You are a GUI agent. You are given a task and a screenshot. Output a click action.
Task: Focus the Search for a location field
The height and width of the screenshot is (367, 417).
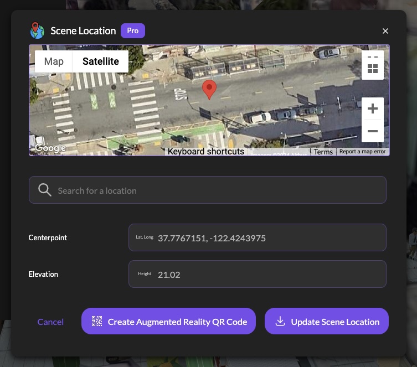[216, 190]
